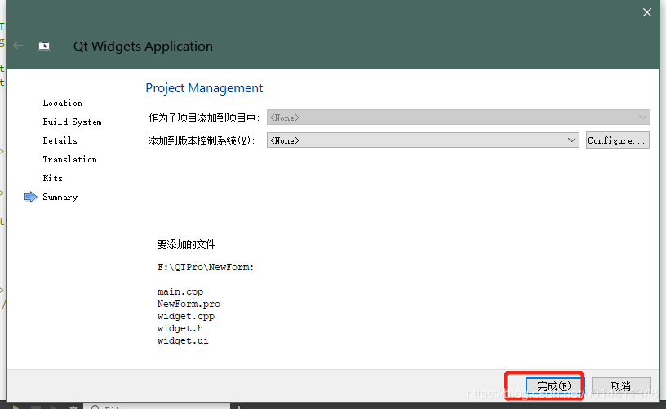Click the widget.h file entry
The height and width of the screenshot is (409, 666).
tap(180, 328)
